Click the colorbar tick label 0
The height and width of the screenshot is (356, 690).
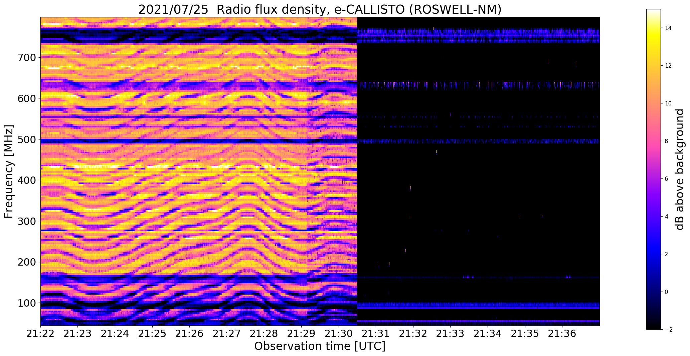click(667, 292)
